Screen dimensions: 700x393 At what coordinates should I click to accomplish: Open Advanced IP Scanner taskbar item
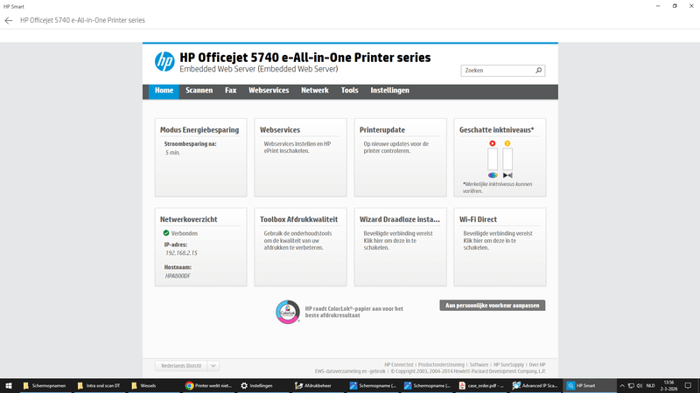(535, 386)
